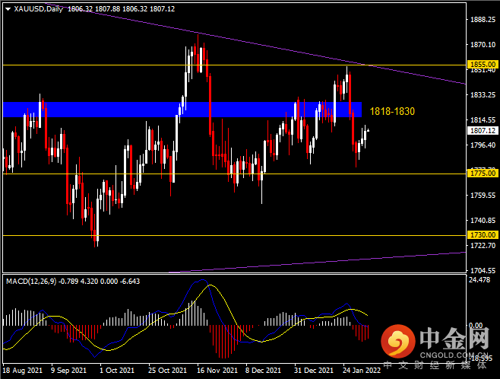Click the 16 Nov 2021 date label
500x379 pixels.
click(217, 371)
